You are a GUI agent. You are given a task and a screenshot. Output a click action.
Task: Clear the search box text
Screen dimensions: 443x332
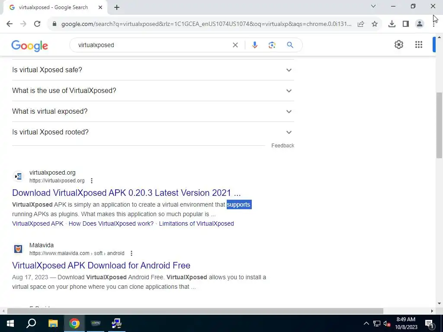coord(235,45)
